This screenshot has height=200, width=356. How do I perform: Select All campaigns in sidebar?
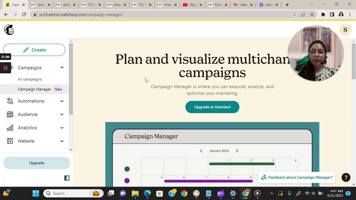tap(30, 79)
